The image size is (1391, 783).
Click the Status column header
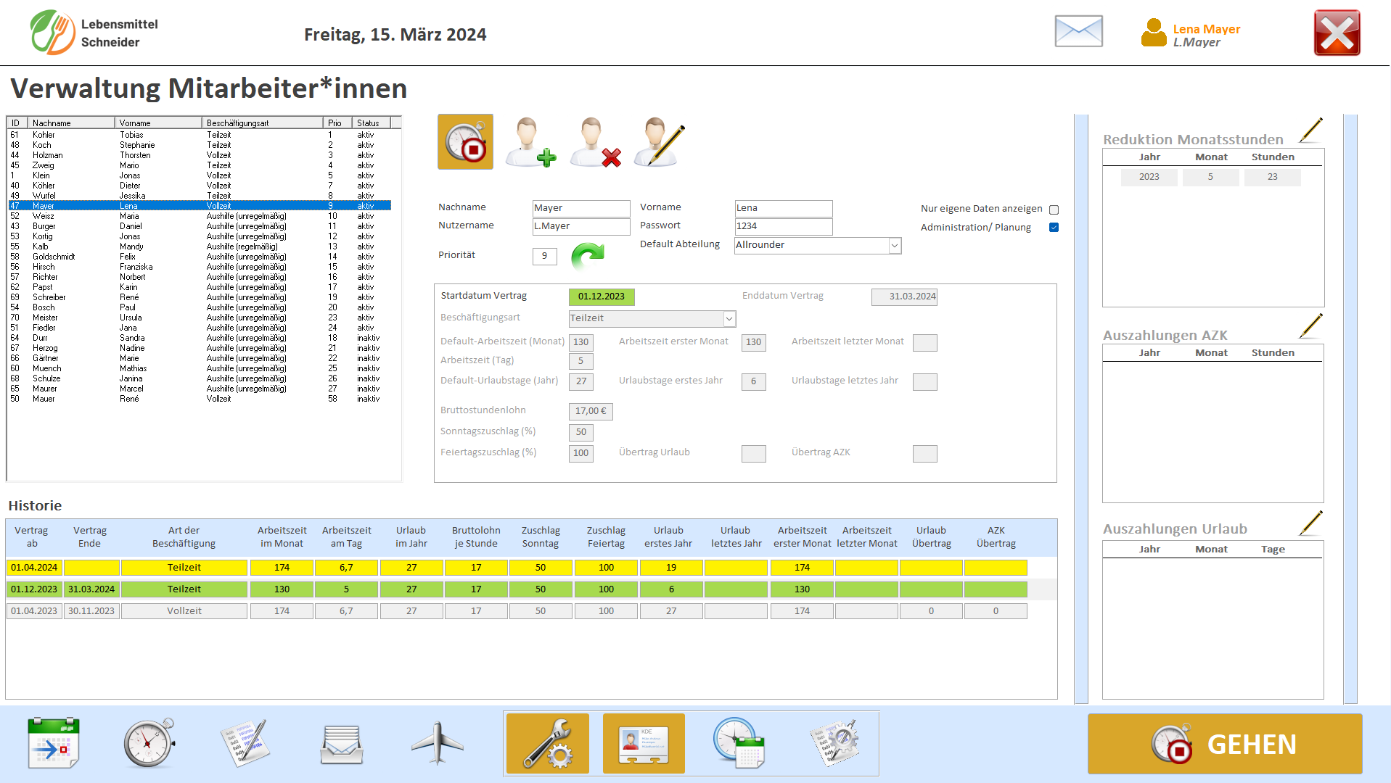370,123
